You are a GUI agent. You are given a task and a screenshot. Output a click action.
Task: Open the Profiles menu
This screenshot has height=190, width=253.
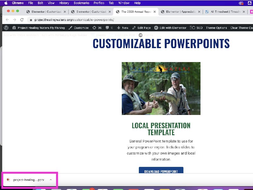[99, 3]
